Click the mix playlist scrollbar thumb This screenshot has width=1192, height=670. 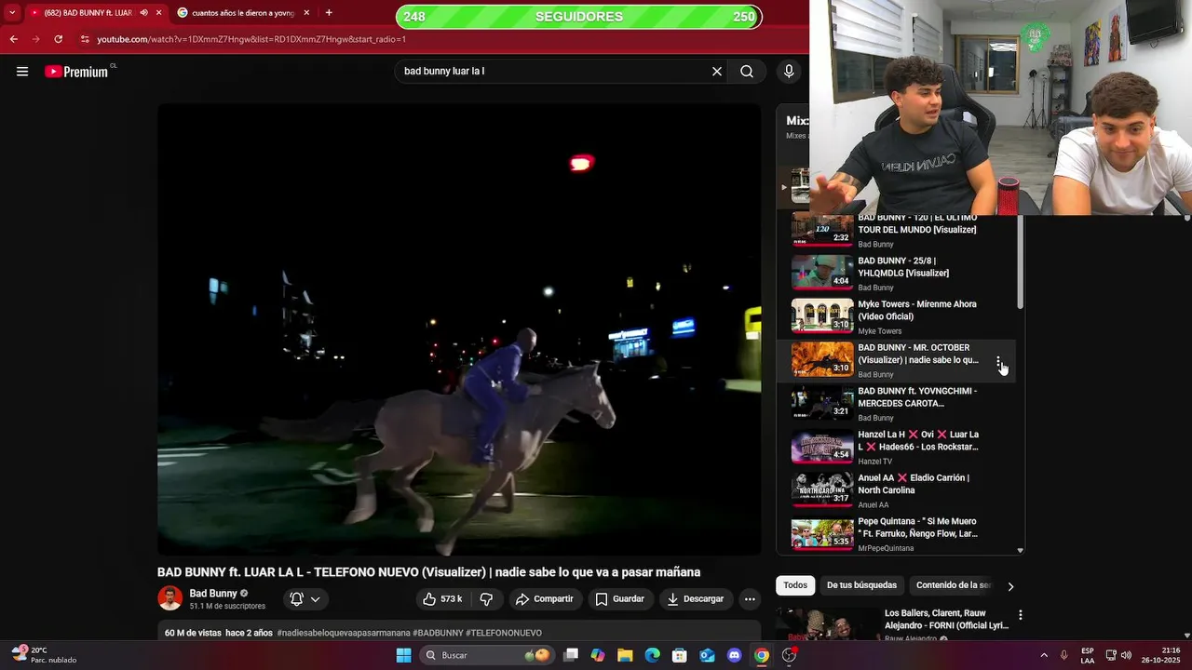click(x=1020, y=262)
